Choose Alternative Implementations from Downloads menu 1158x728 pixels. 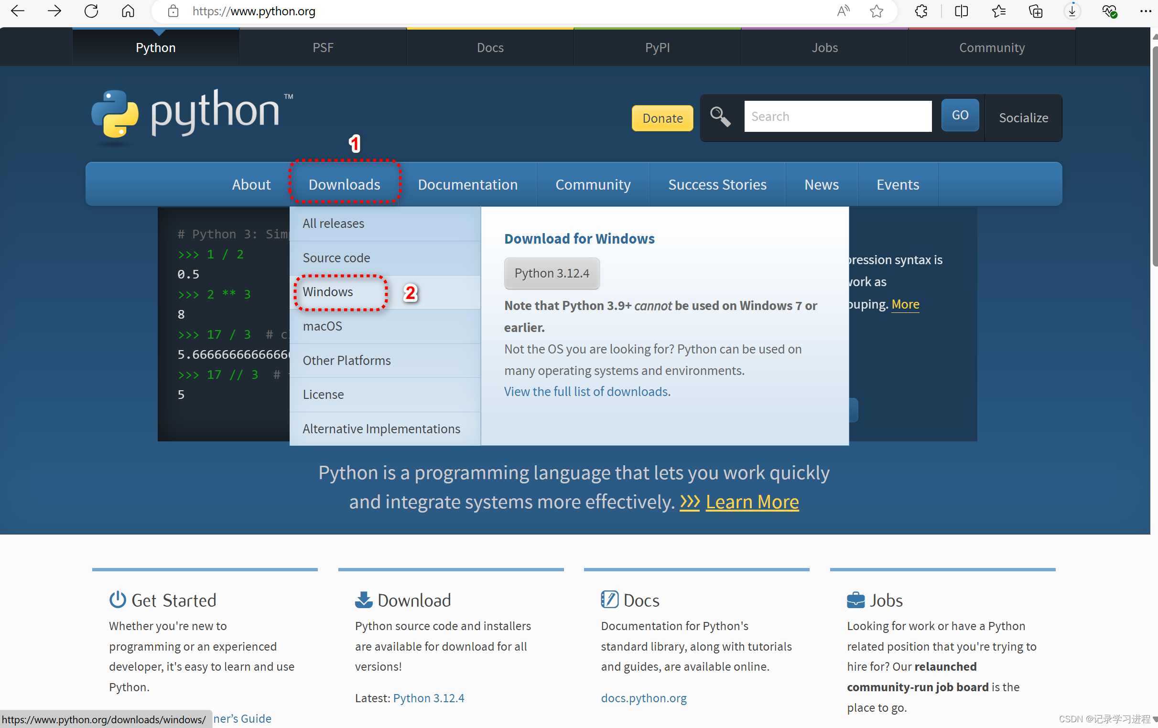pos(385,428)
